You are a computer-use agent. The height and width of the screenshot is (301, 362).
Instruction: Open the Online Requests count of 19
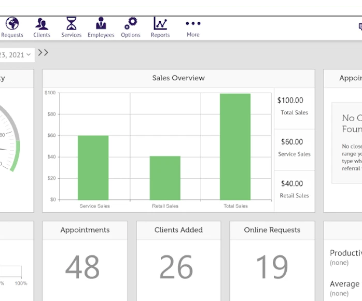coord(272,267)
